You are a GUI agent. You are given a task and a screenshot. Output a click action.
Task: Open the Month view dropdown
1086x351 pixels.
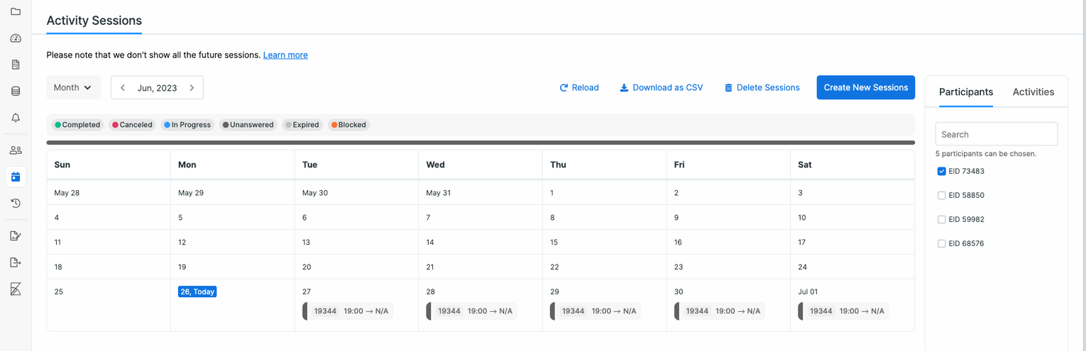(73, 88)
